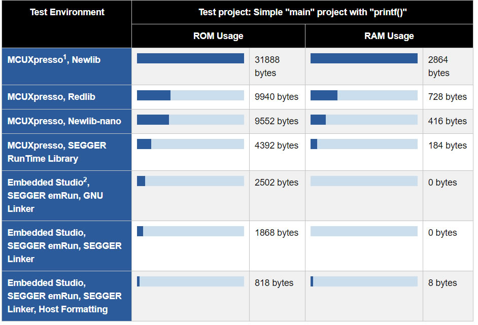Viewport: 478px width, 325px height.
Task: Click the "1868 bytes" ROM value
Action: [277, 233]
